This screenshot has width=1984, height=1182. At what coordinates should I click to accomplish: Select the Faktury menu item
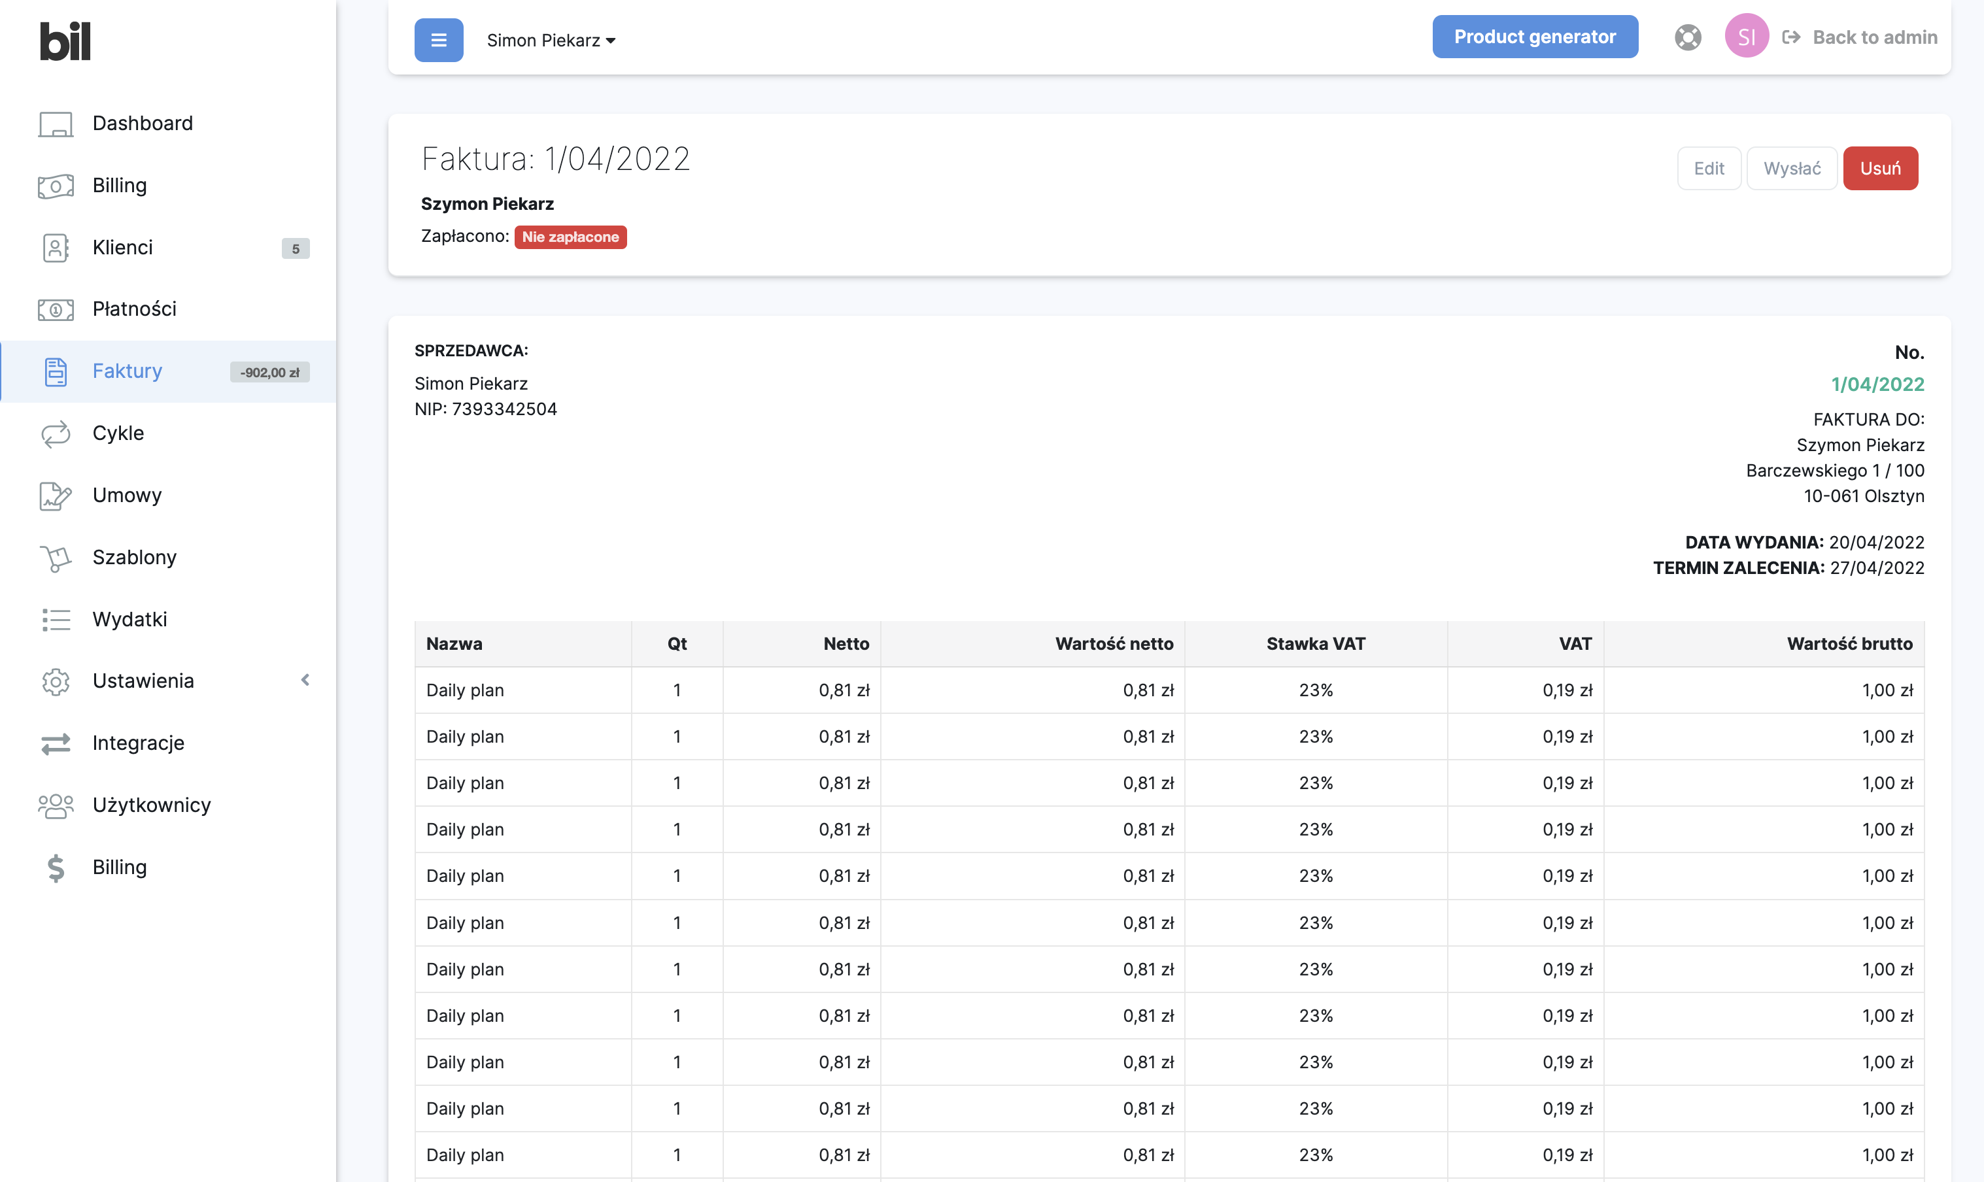click(x=128, y=371)
